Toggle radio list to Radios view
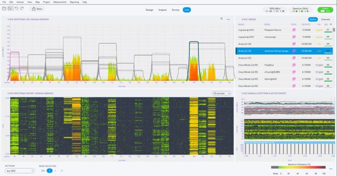Image resolution: width=337 pixels, height=176 pixels. pos(313,19)
